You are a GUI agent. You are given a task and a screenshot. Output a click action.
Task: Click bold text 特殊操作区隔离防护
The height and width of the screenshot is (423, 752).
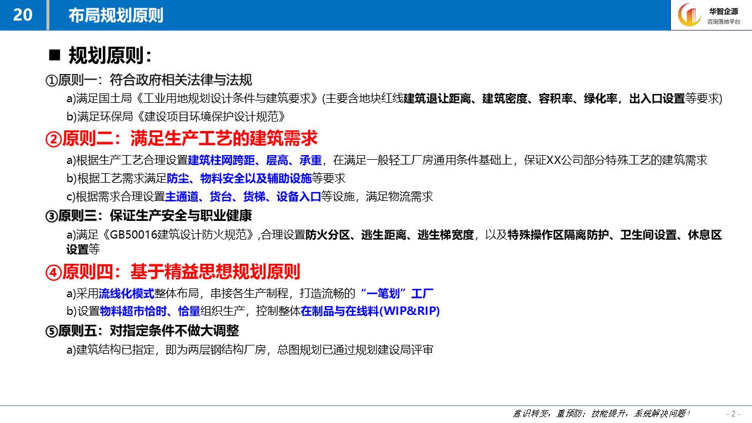(558, 235)
